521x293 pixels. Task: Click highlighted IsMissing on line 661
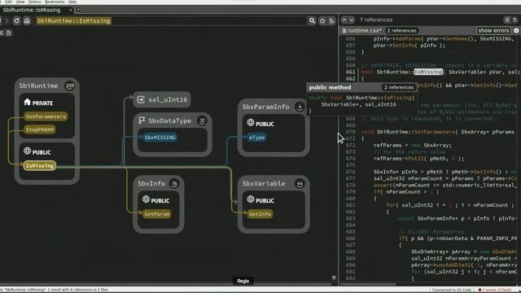click(x=428, y=72)
